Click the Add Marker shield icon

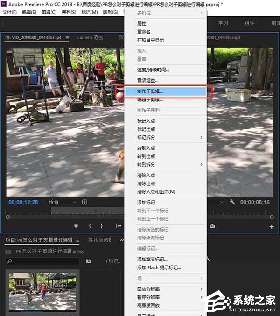[76, 226]
